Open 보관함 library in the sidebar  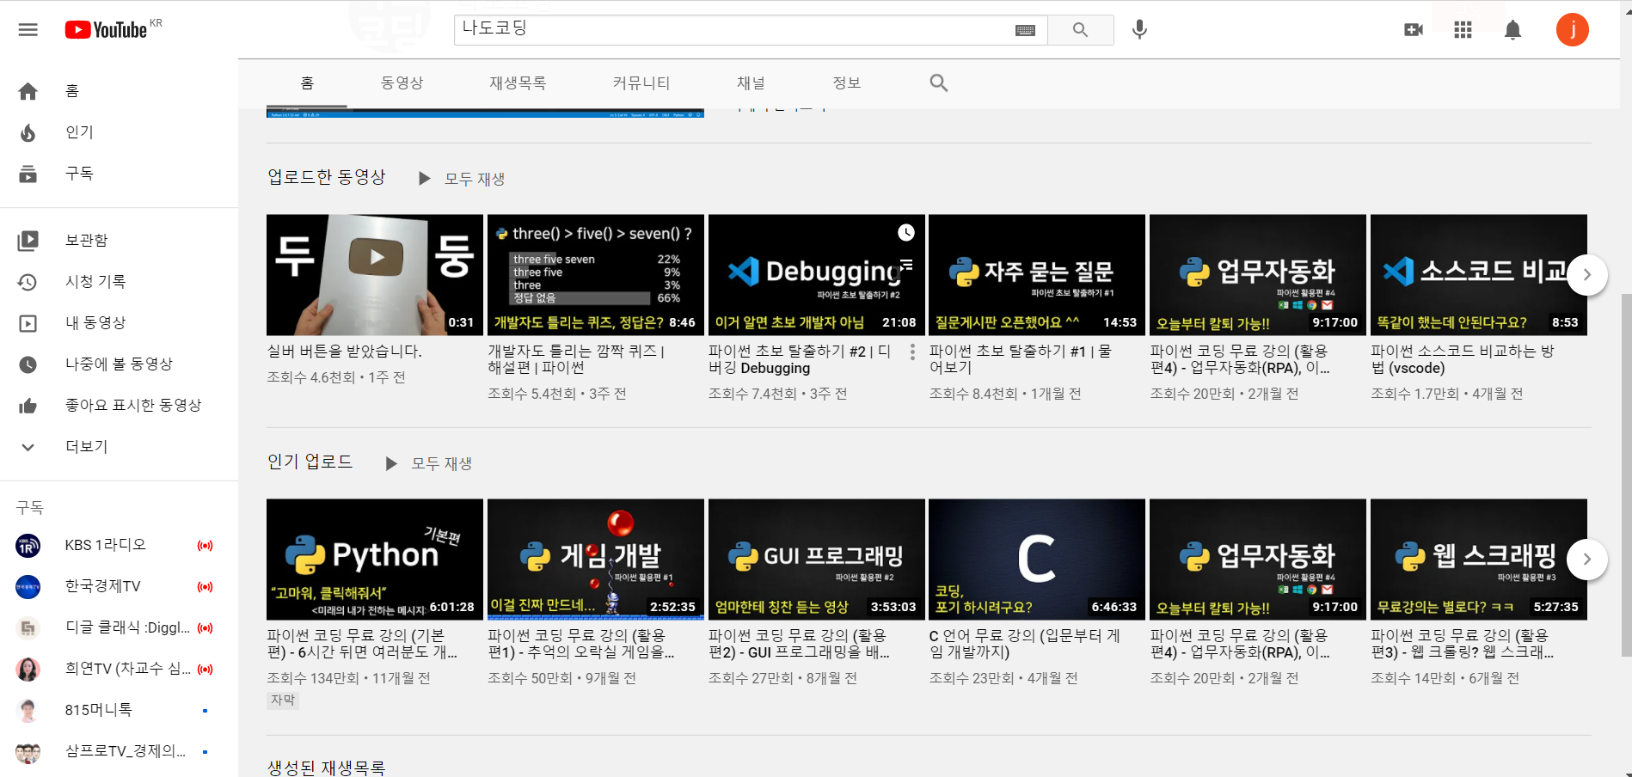pyautogui.click(x=119, y=241)
